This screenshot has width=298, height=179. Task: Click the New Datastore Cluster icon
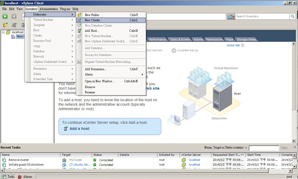[80, 25]
